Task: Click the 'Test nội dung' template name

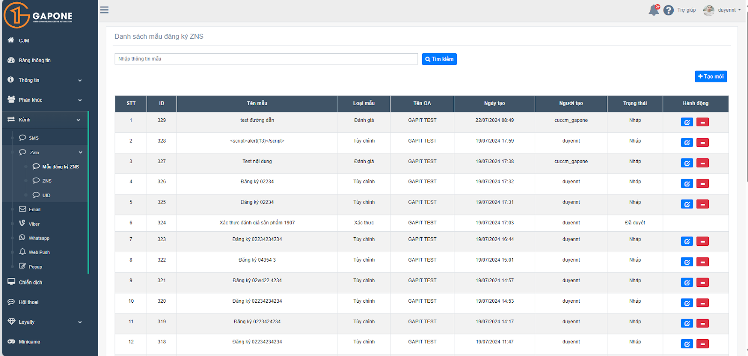Action: (257, 162)
